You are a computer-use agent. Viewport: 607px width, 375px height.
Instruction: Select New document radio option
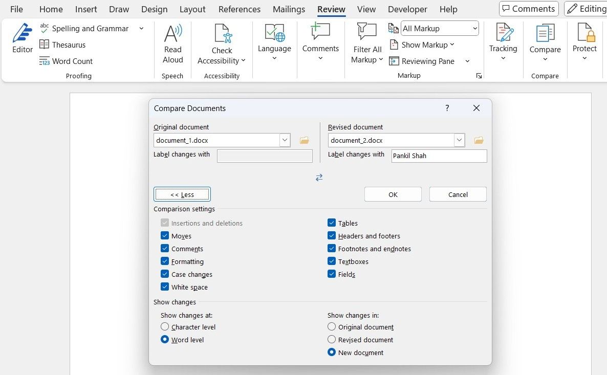pyautogui.click(x=331, y=352)
